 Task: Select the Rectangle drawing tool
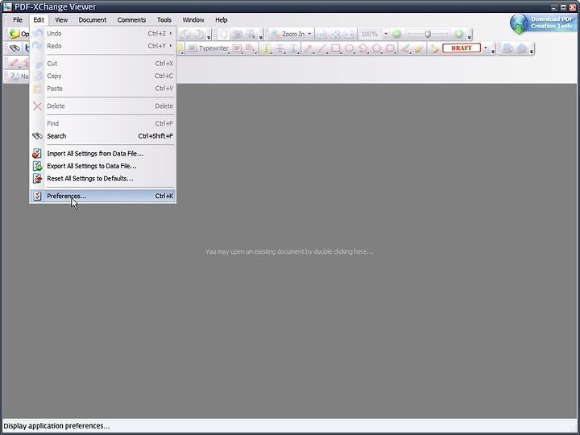335,48
